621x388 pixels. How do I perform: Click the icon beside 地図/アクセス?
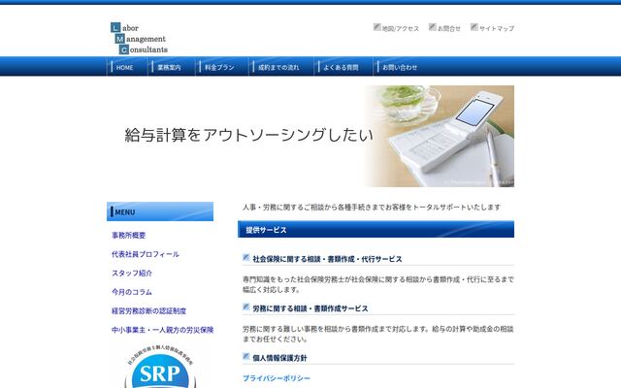[377, 27]
